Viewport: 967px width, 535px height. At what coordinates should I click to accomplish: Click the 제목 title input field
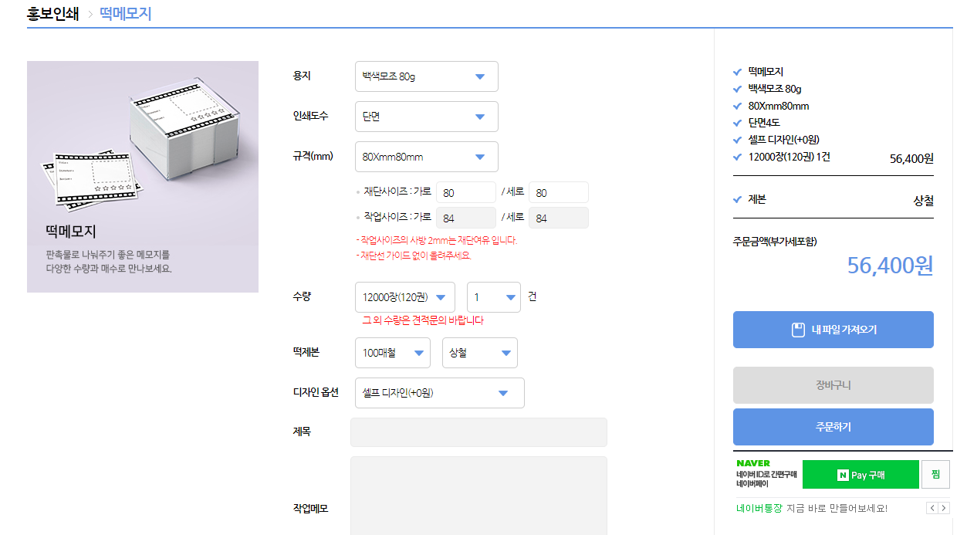[x=478, y=432]
